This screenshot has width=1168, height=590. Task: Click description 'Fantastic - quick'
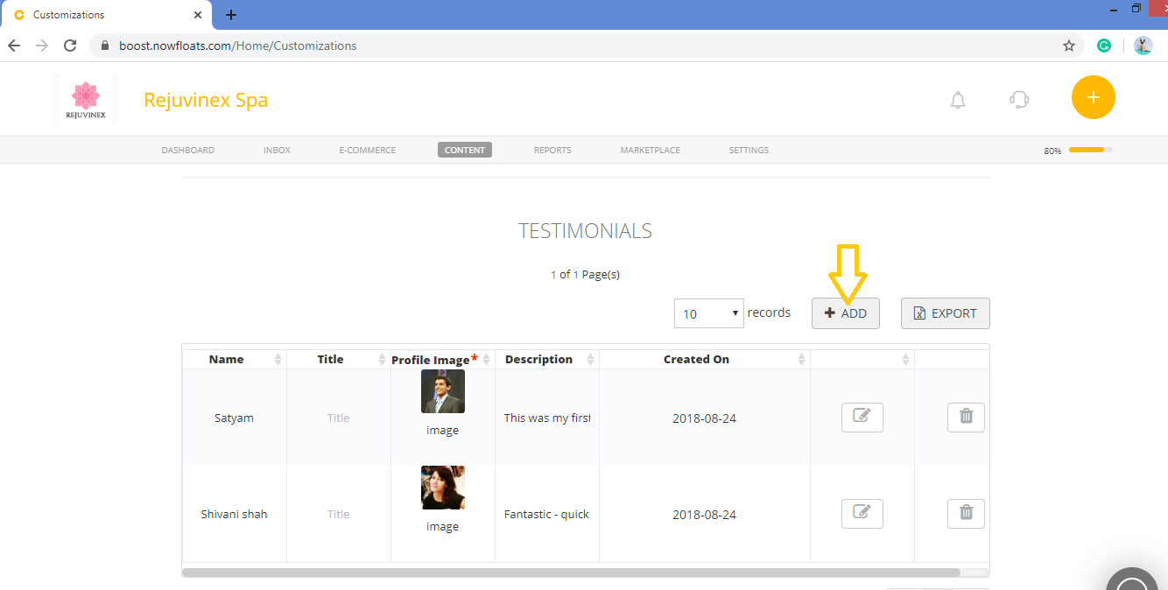point(546,514)
